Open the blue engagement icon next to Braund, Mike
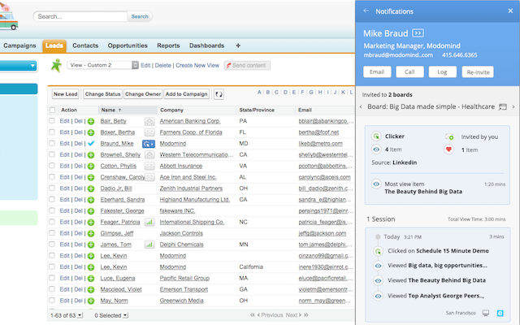The image size is (520, 325). coord(149,143)
